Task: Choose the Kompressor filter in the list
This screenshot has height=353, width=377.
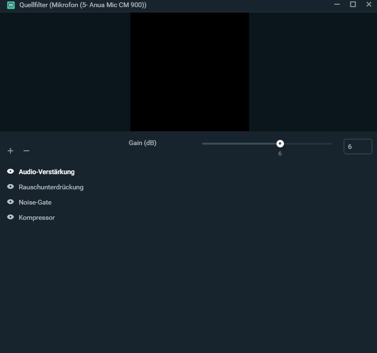Action: coord(37,217)
